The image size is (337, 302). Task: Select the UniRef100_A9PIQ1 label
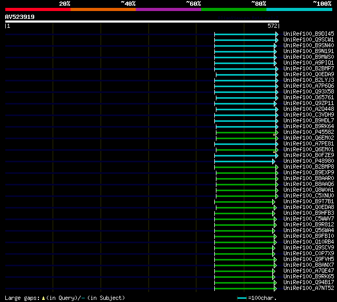point(309,63)
